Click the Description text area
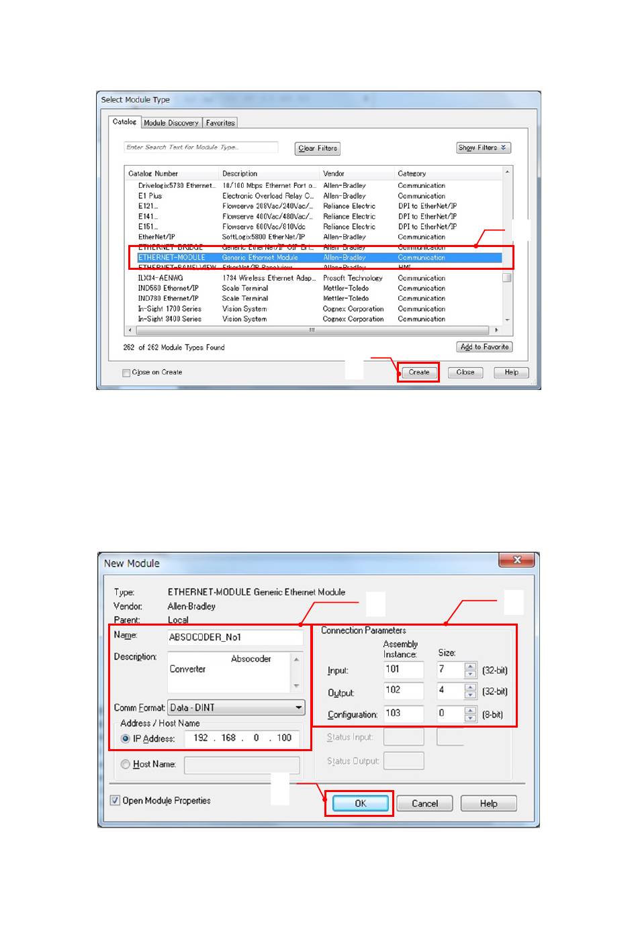Screen dimensions: 638x931 click(x=228, y=673)
